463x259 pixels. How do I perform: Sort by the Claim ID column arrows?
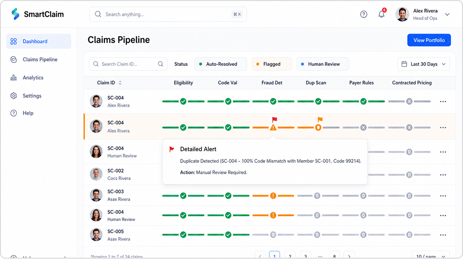pos(120,83)
